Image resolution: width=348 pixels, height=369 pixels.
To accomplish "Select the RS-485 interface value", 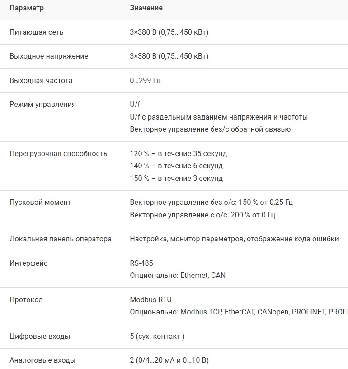I will 141,263.
